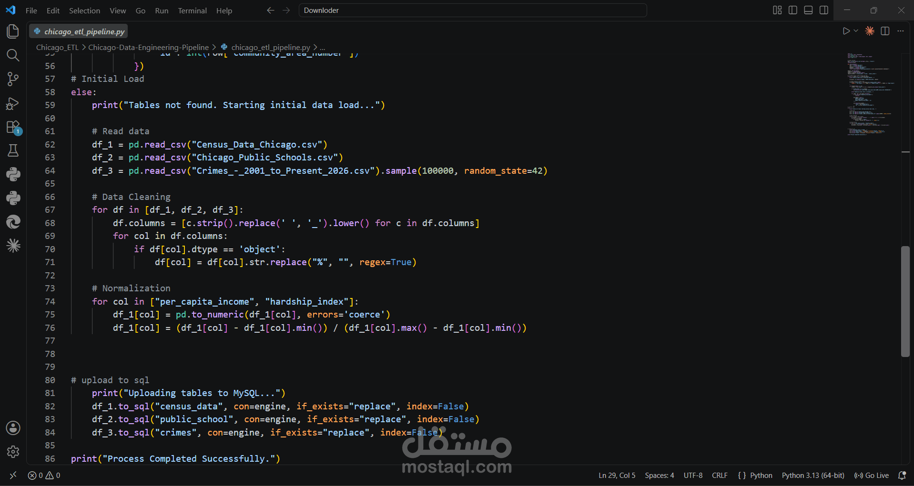
Task: Click the Downloder command center search
Action: [472, 10]
